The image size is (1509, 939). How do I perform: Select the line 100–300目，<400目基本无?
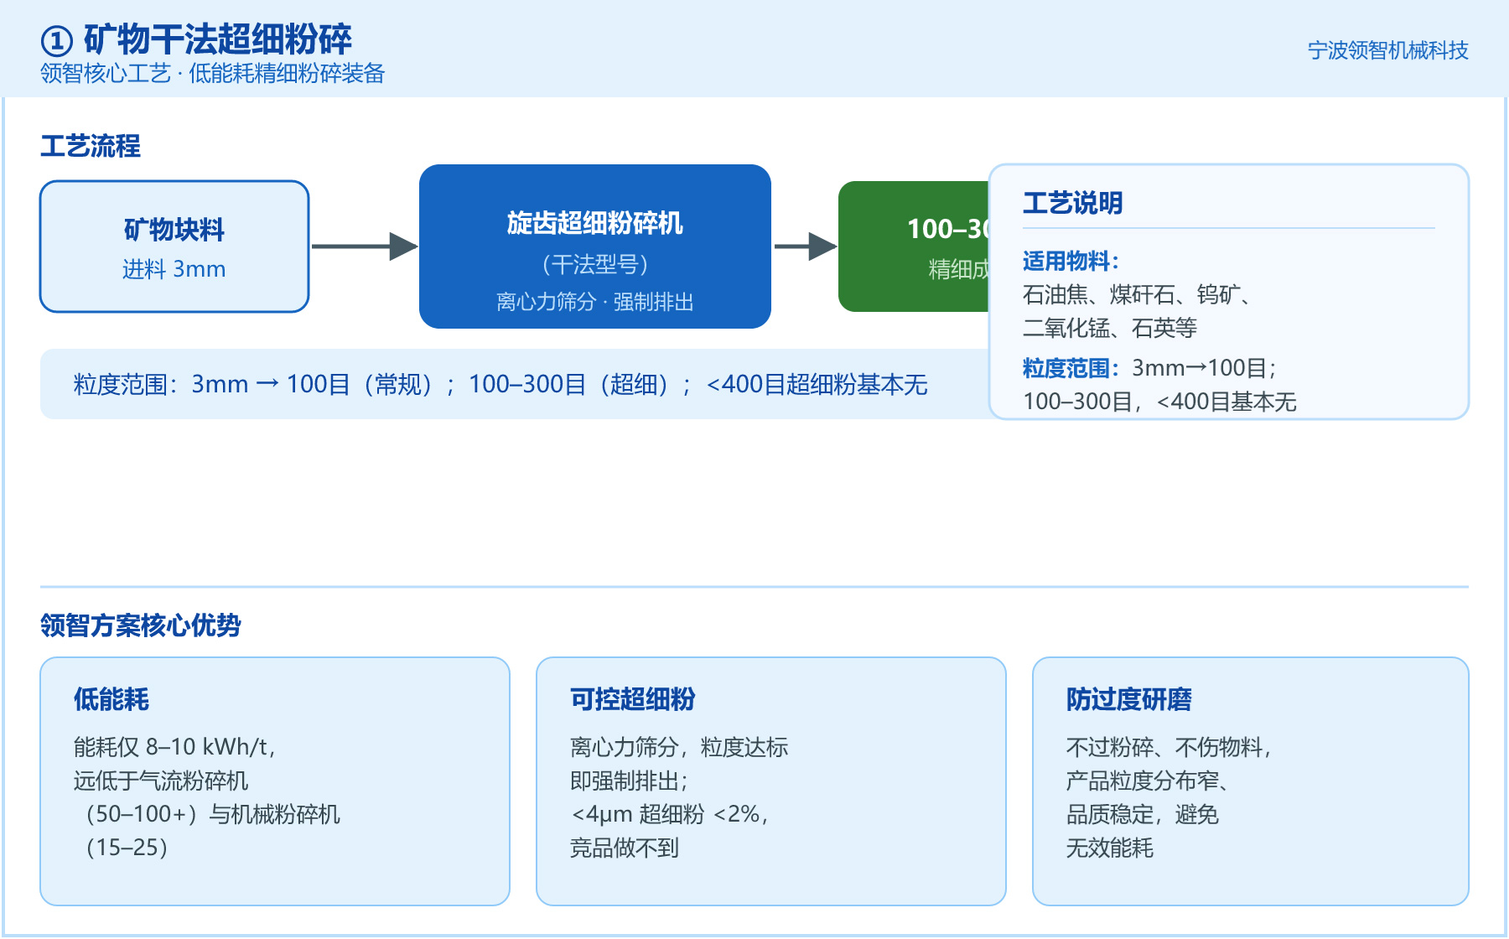(1159, 402)
